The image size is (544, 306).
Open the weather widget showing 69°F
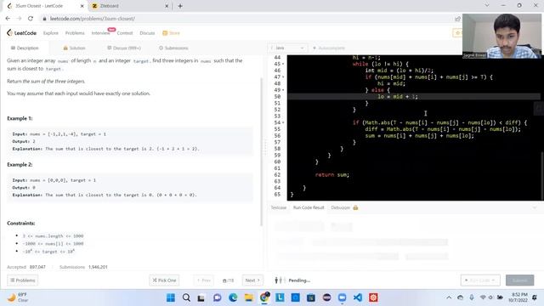(18, 297)
